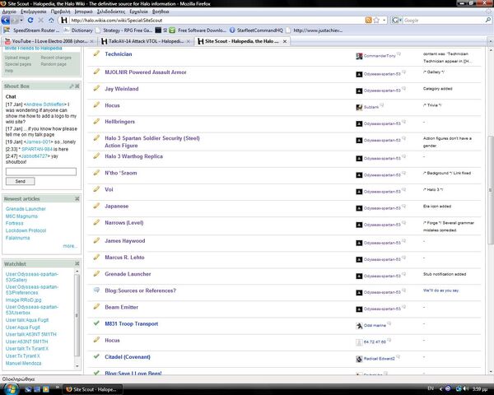Open the Εργαλεία menu
Image resolution: width=494 pixels, height=395 pixels.
pos(138,12)
